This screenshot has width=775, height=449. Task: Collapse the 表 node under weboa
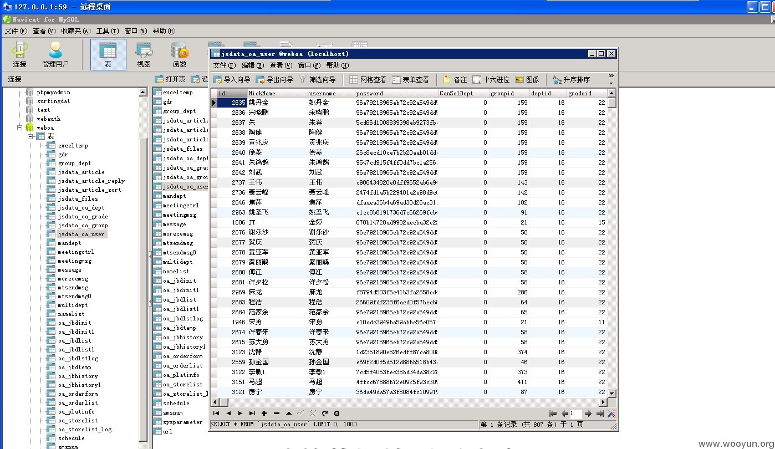[x=31, y=136]
